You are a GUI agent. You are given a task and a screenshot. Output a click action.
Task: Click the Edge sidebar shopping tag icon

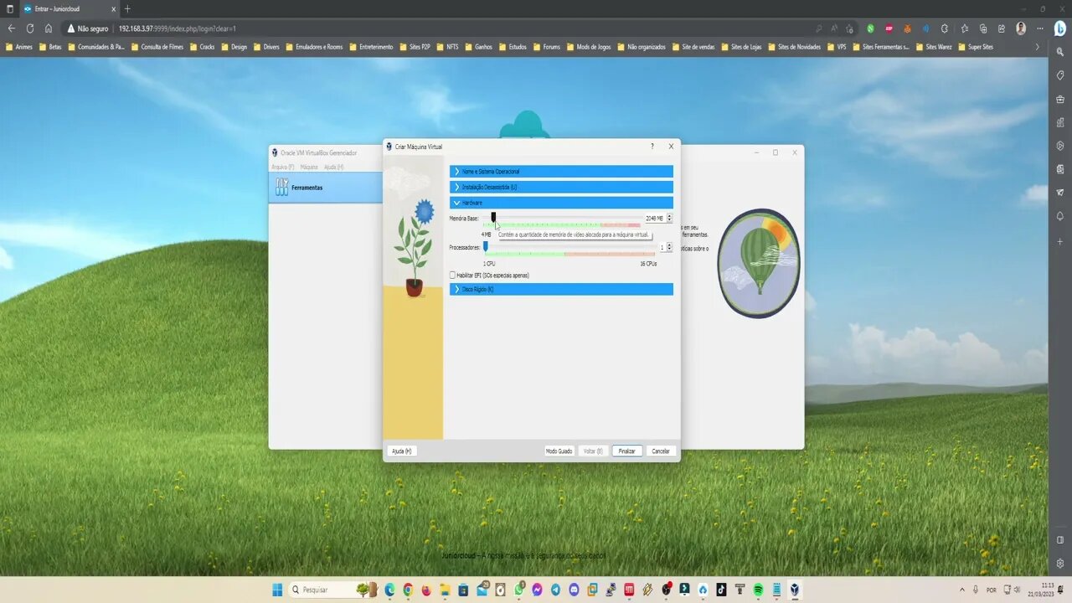1060,75
